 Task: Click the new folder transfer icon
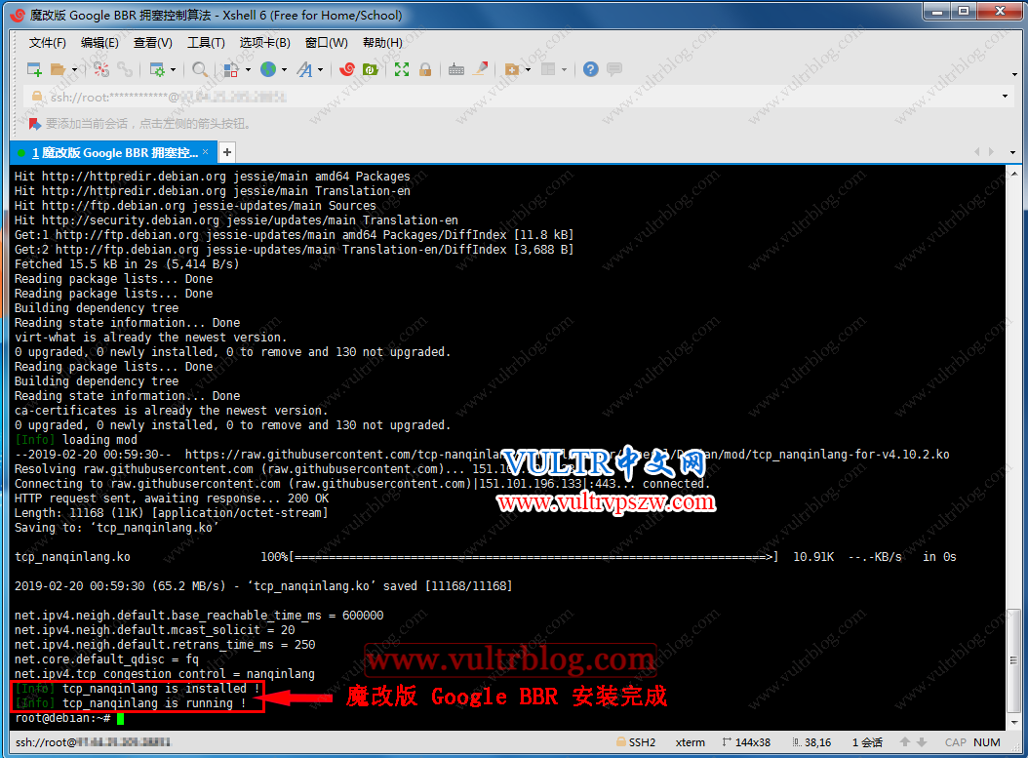pyautogui.click(x=512, y=69)
